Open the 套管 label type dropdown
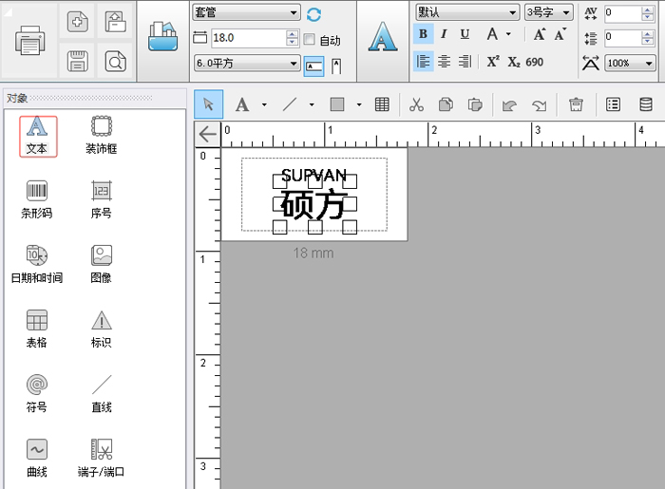 pos(246,13)
